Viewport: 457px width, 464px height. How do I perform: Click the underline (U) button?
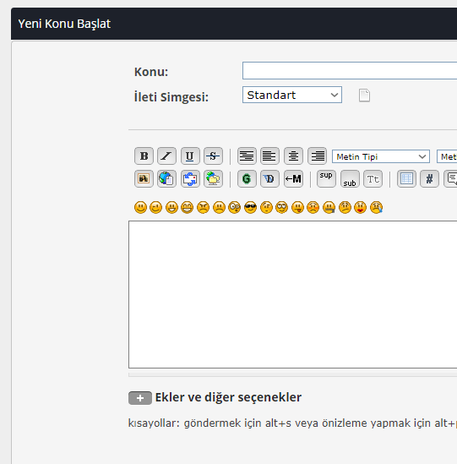(x=190, y=156)
